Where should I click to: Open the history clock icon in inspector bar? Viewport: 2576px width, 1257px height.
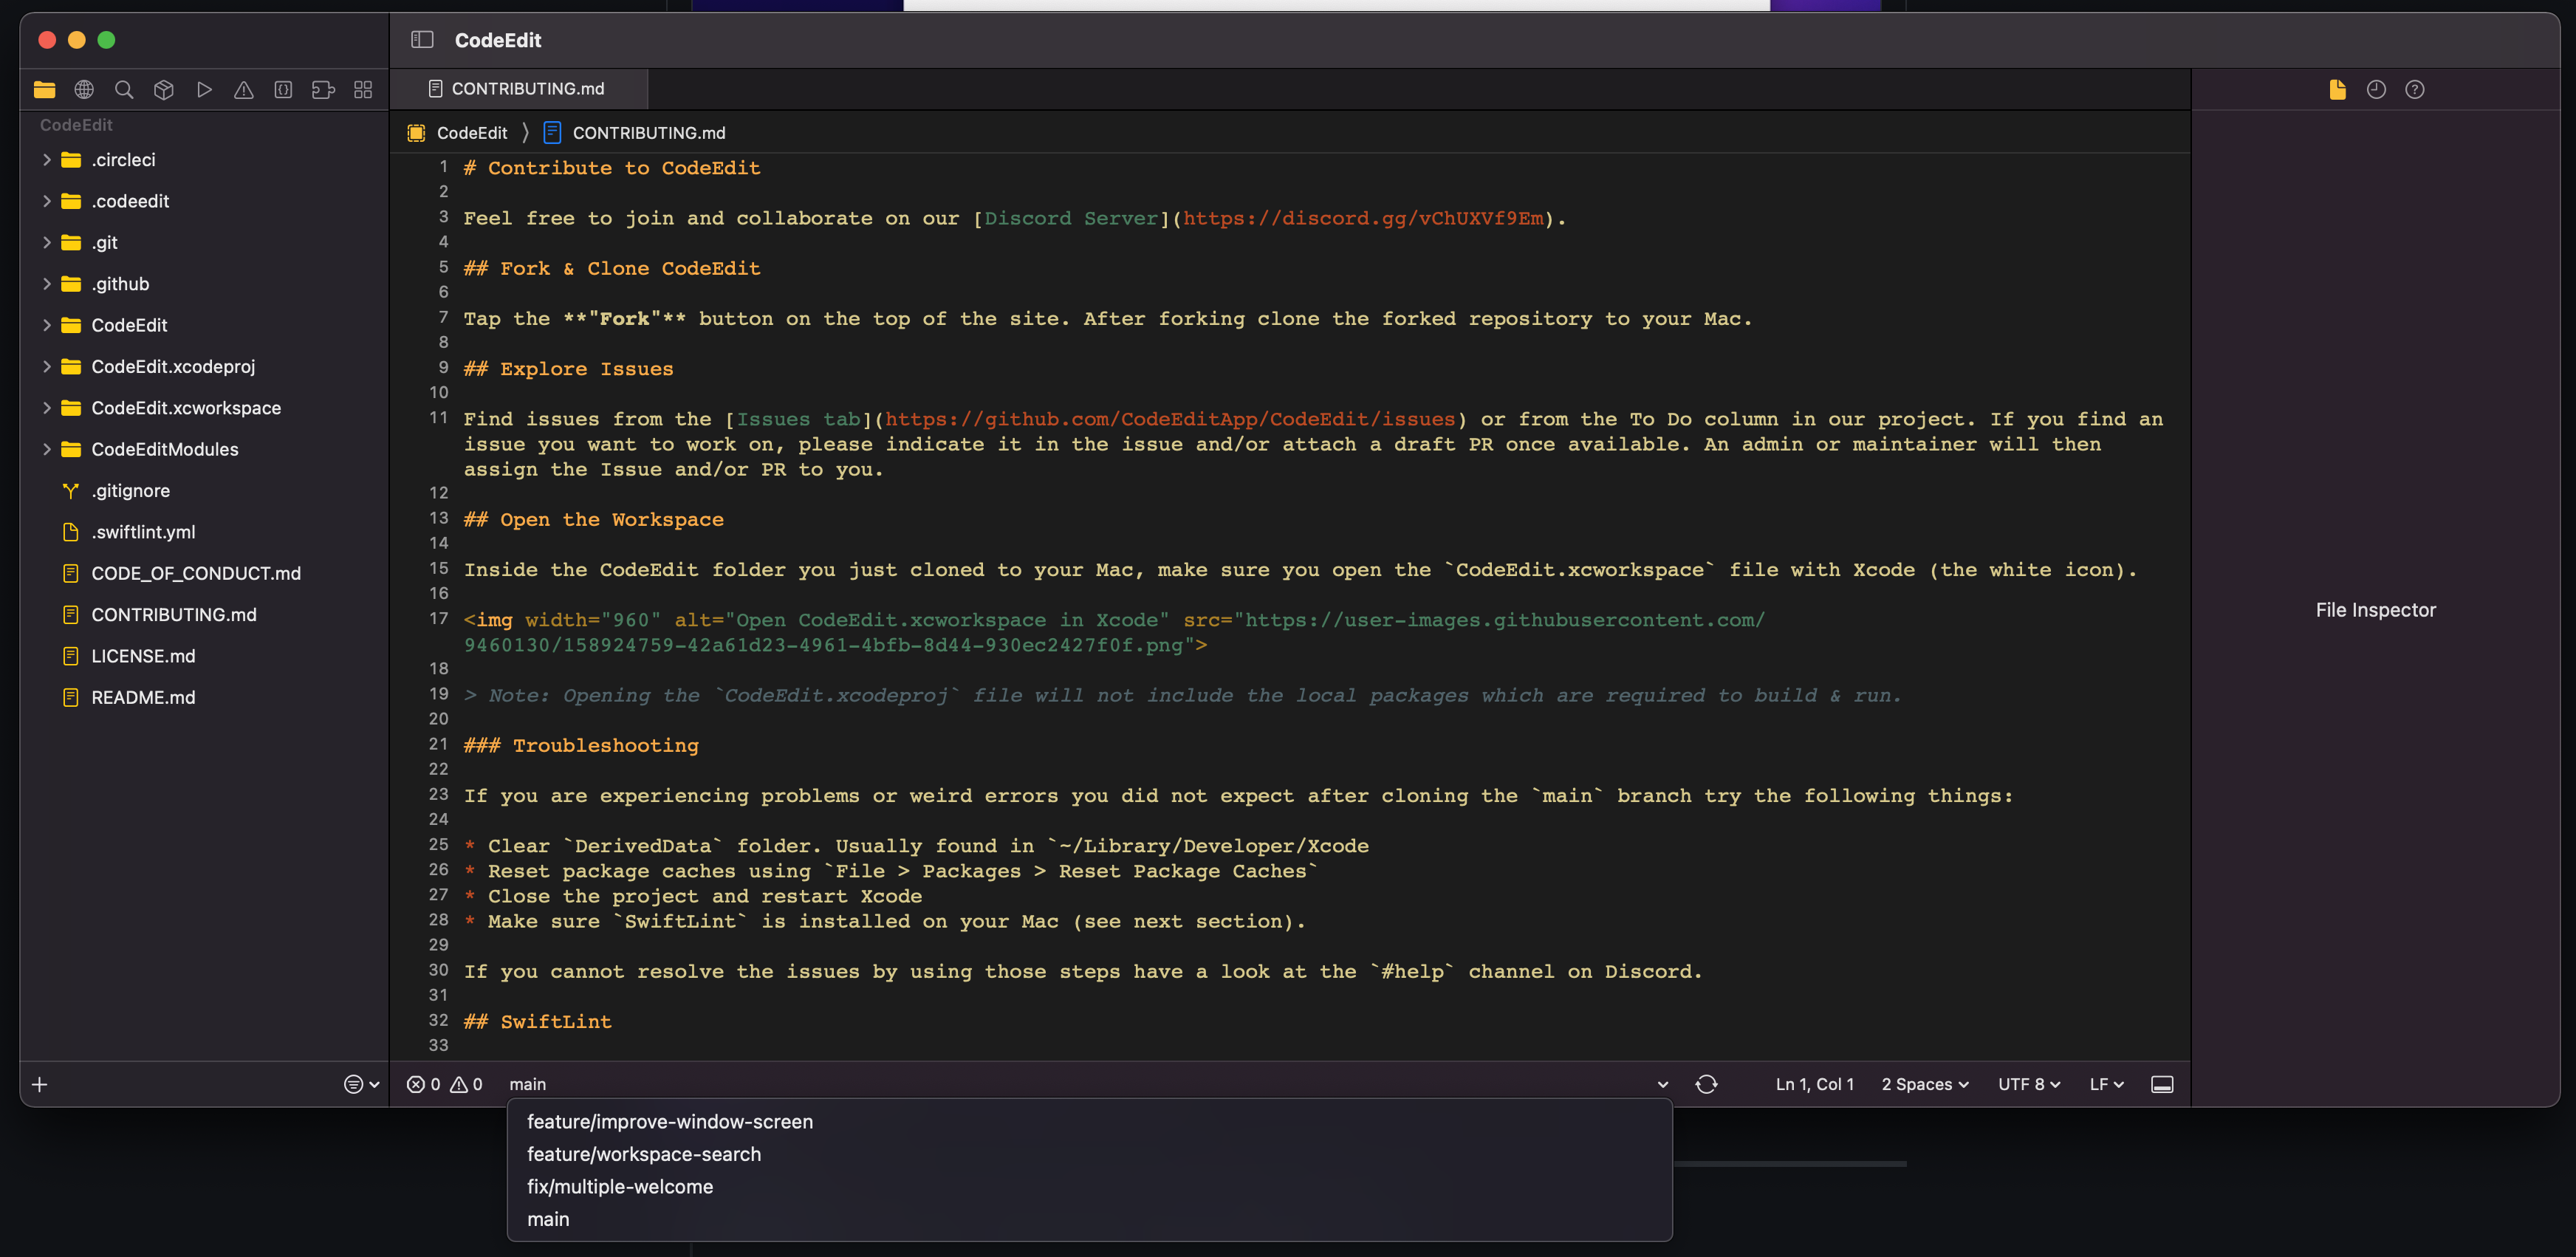(x=2375, y=89)
